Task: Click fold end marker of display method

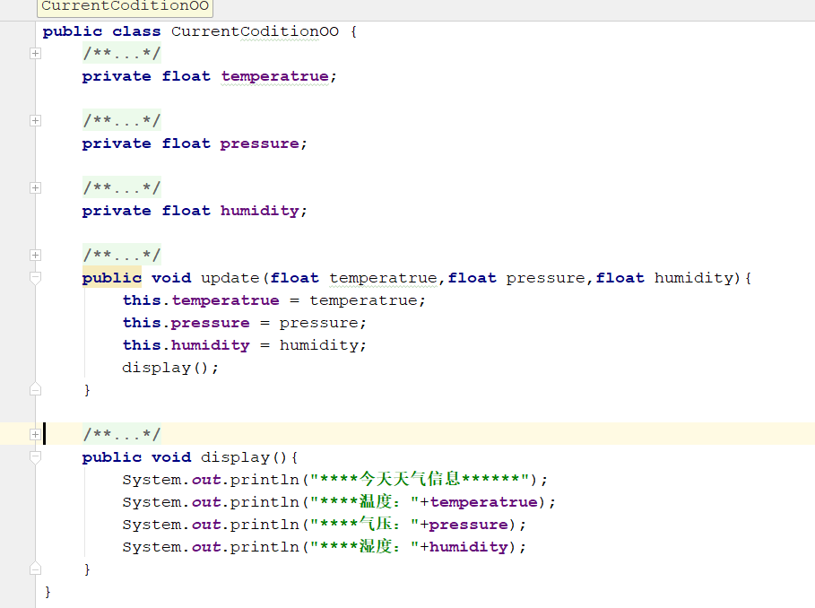Action: [35, 569]
